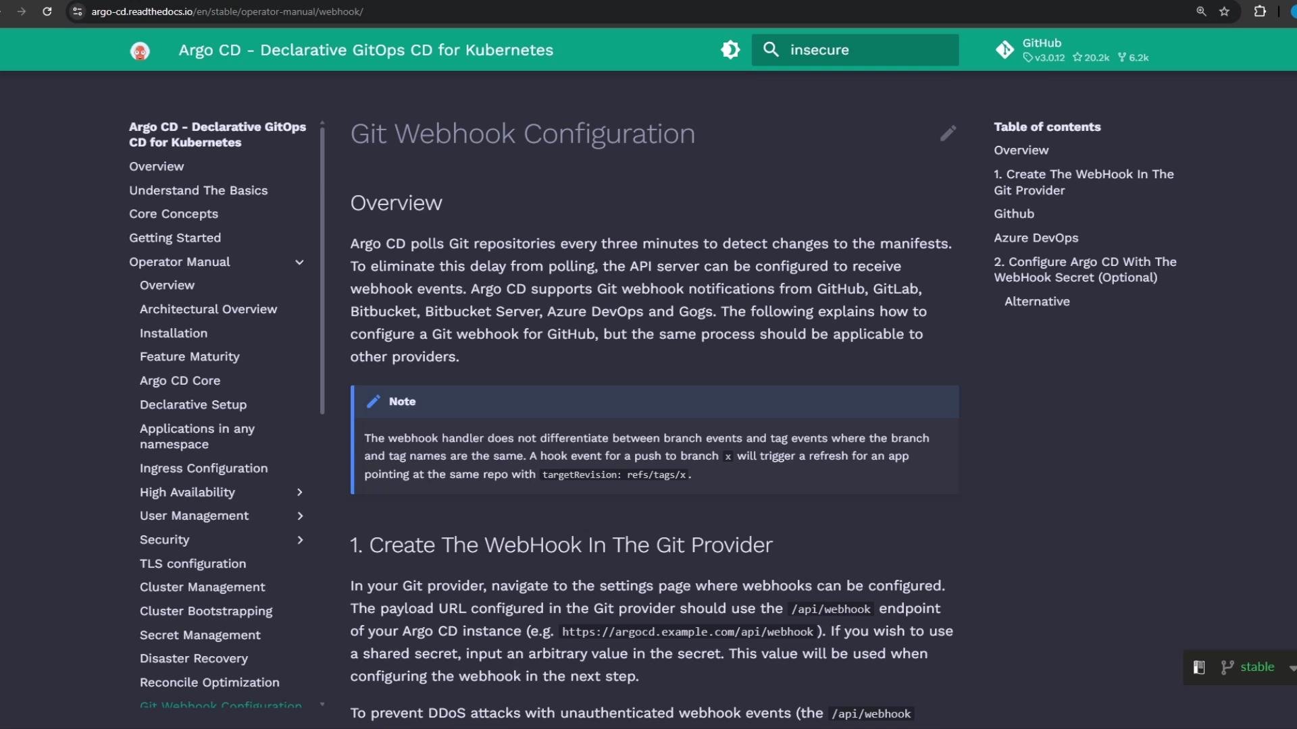Jump to Overview in table of contents
Image resolution: width=1297 pixels, height=729 pixels.
pos(1021,150)
